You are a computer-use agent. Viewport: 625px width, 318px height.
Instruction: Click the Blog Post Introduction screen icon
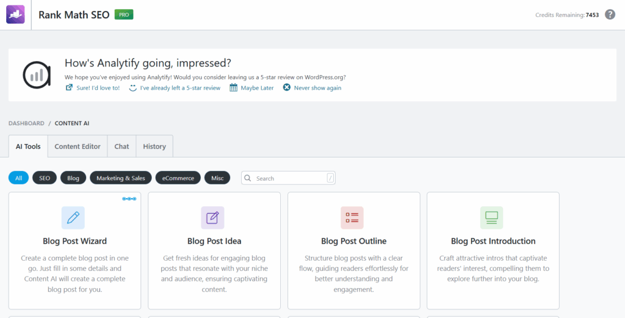tap(491, 217)
